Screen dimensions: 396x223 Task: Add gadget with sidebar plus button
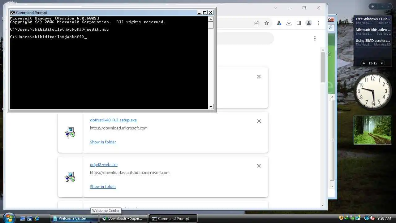click(373, 7)
